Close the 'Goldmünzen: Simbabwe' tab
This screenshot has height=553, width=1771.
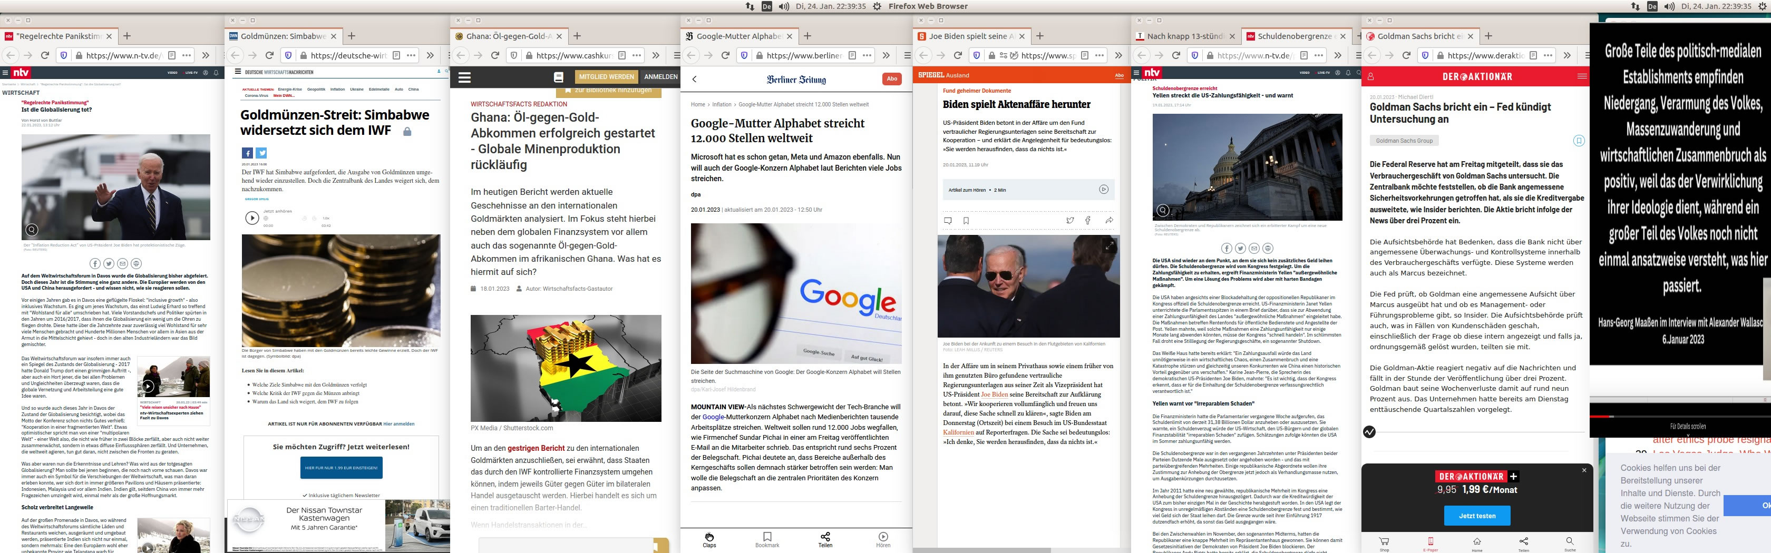[334, 36]
